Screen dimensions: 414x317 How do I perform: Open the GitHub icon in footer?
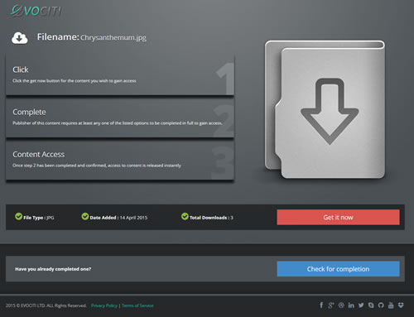(x=381, y=305)
